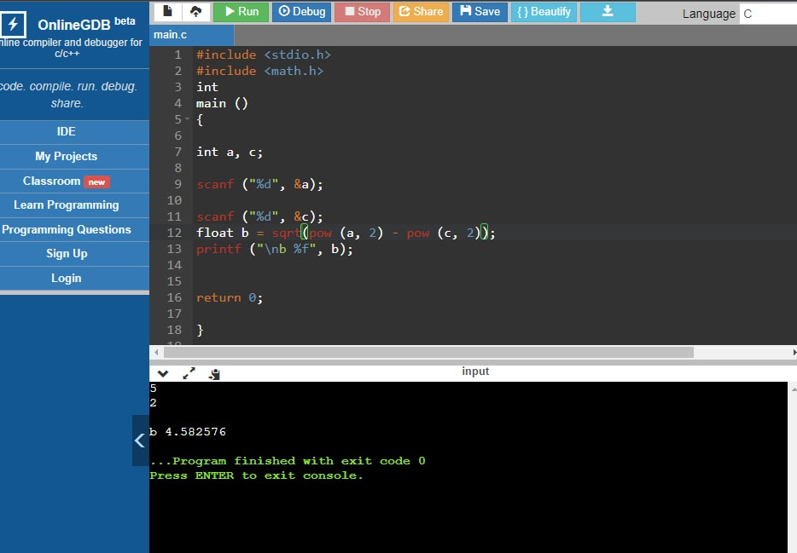Open the Language selection dropdown
The width and height of the screenshot is (797, 553).
pos(766,14)
